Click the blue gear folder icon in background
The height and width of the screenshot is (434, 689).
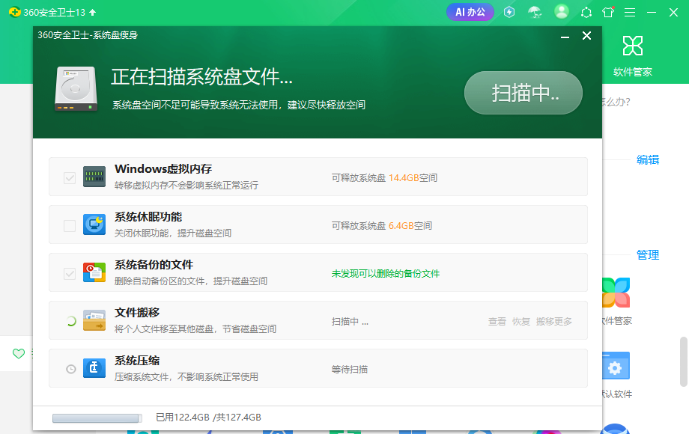tap(616, 366)
